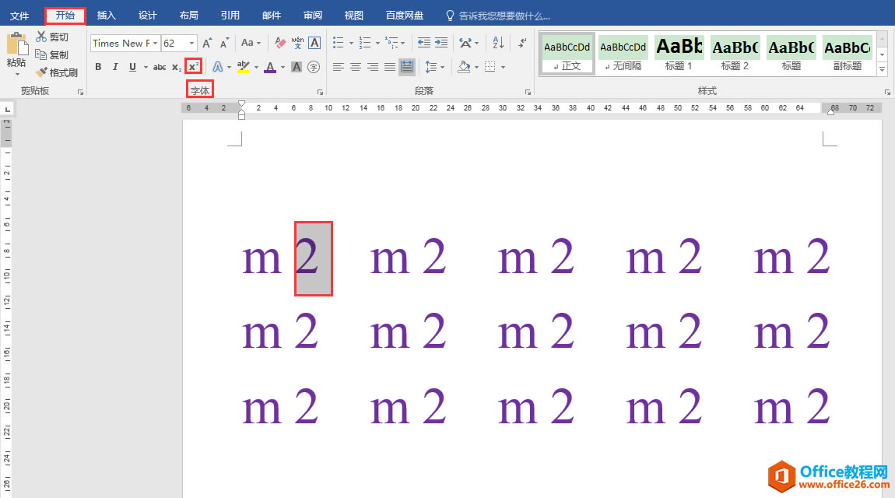Open the font name dropdown
The image size is (895, 498).
(x=155, y=44)
